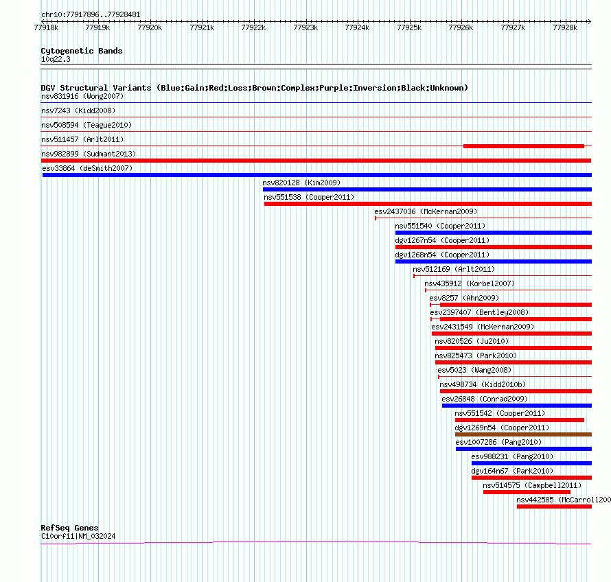The image size is (611, 582).
Task: Click the 77922k ruler position
Action: point(253,27)
